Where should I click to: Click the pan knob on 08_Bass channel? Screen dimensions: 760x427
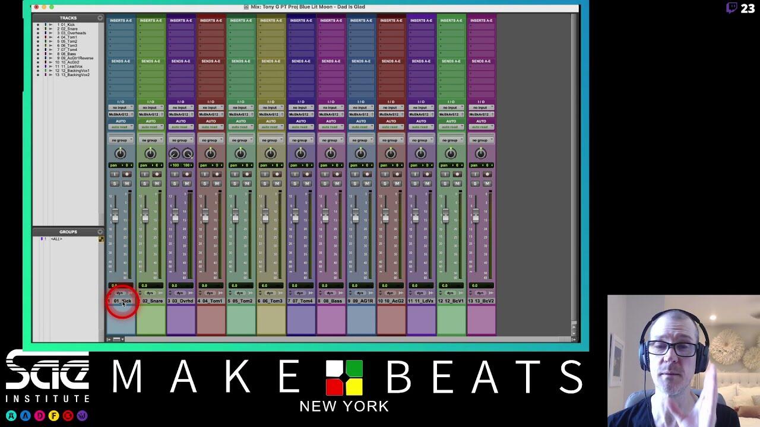[x=330, y=154]
